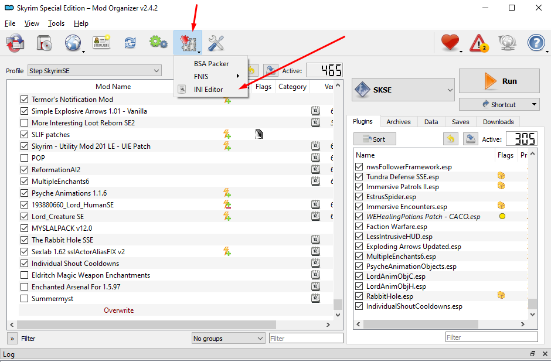Click the box flag for Tundra Defense SSE.esp
551x362 pixels.
coord(501,176)
